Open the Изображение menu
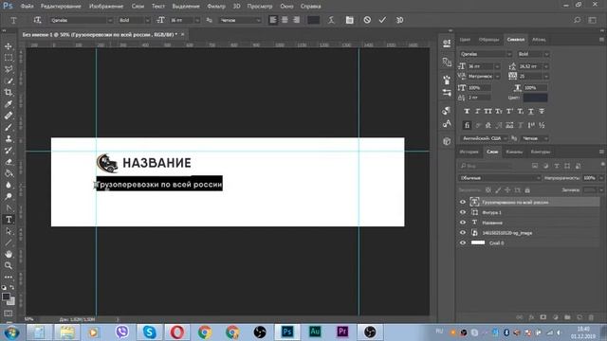Screen dimensions: 607x341 tap(106, 7)
